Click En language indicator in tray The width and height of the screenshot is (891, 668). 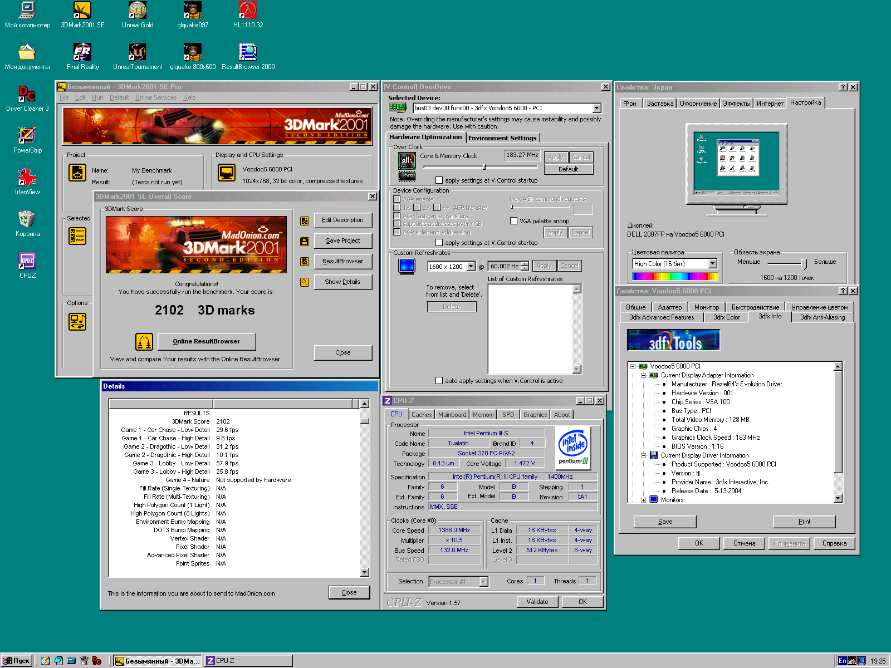coord(842,661)
